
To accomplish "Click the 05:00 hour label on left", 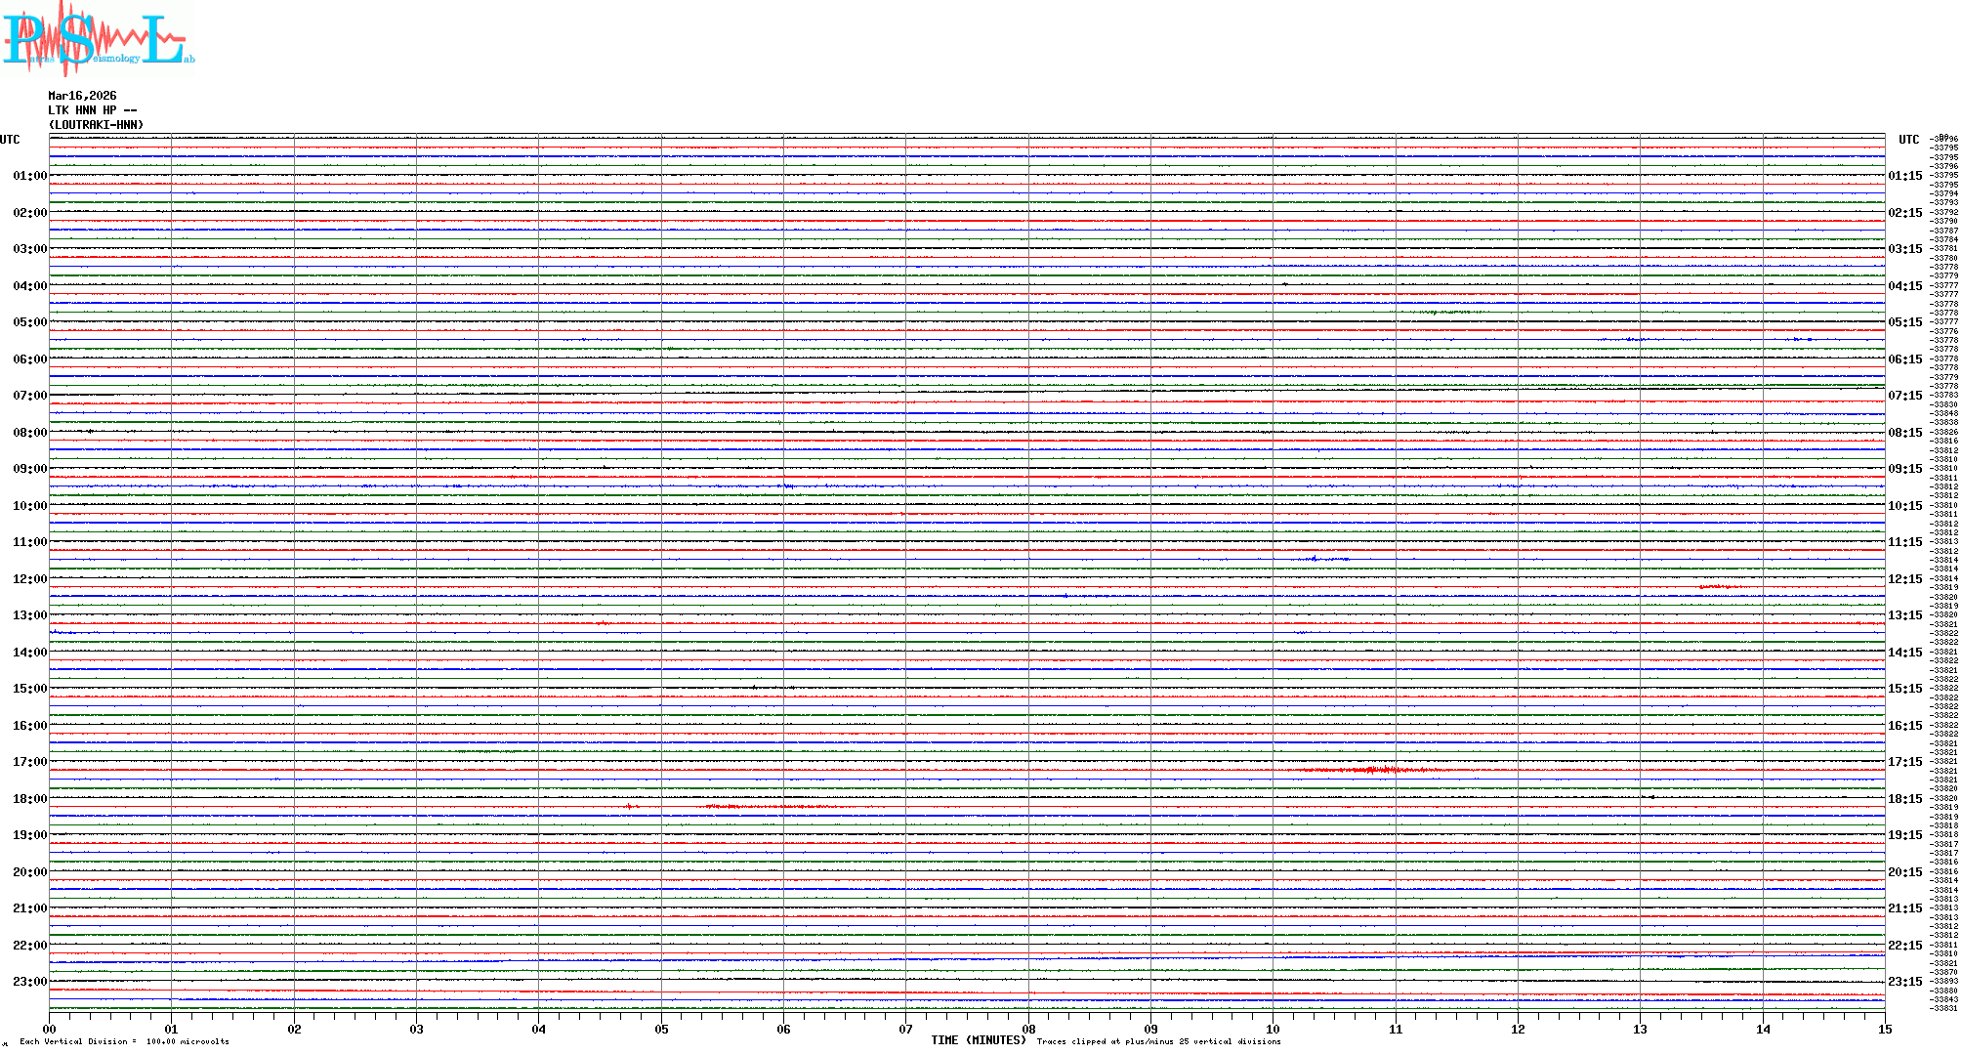I will [x=29, y=322].
